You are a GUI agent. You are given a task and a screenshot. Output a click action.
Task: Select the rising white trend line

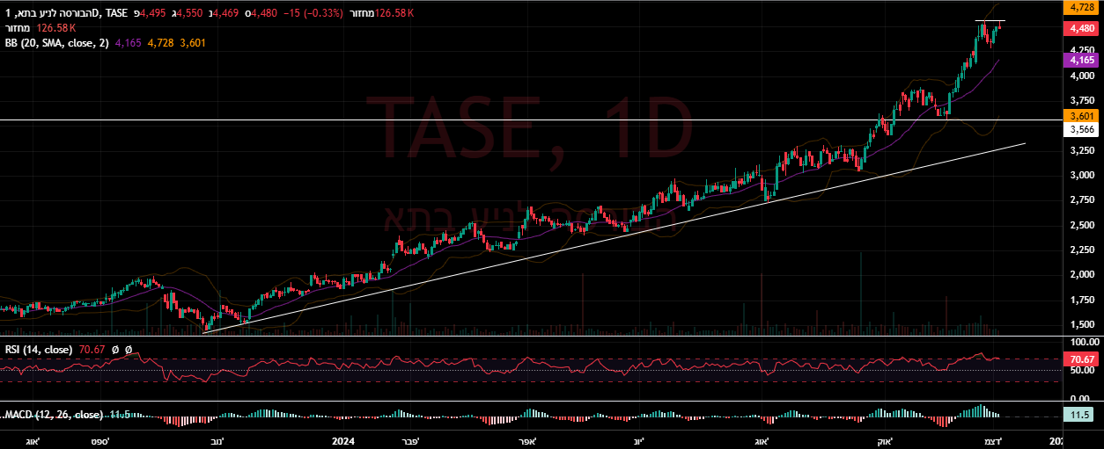616,237
